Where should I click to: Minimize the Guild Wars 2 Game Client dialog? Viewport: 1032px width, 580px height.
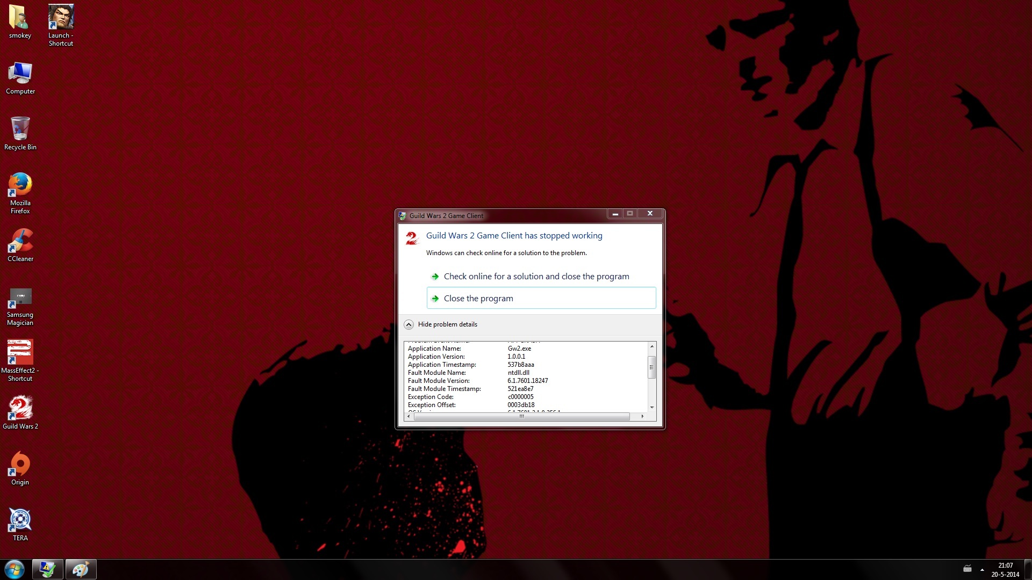(615, 214)
